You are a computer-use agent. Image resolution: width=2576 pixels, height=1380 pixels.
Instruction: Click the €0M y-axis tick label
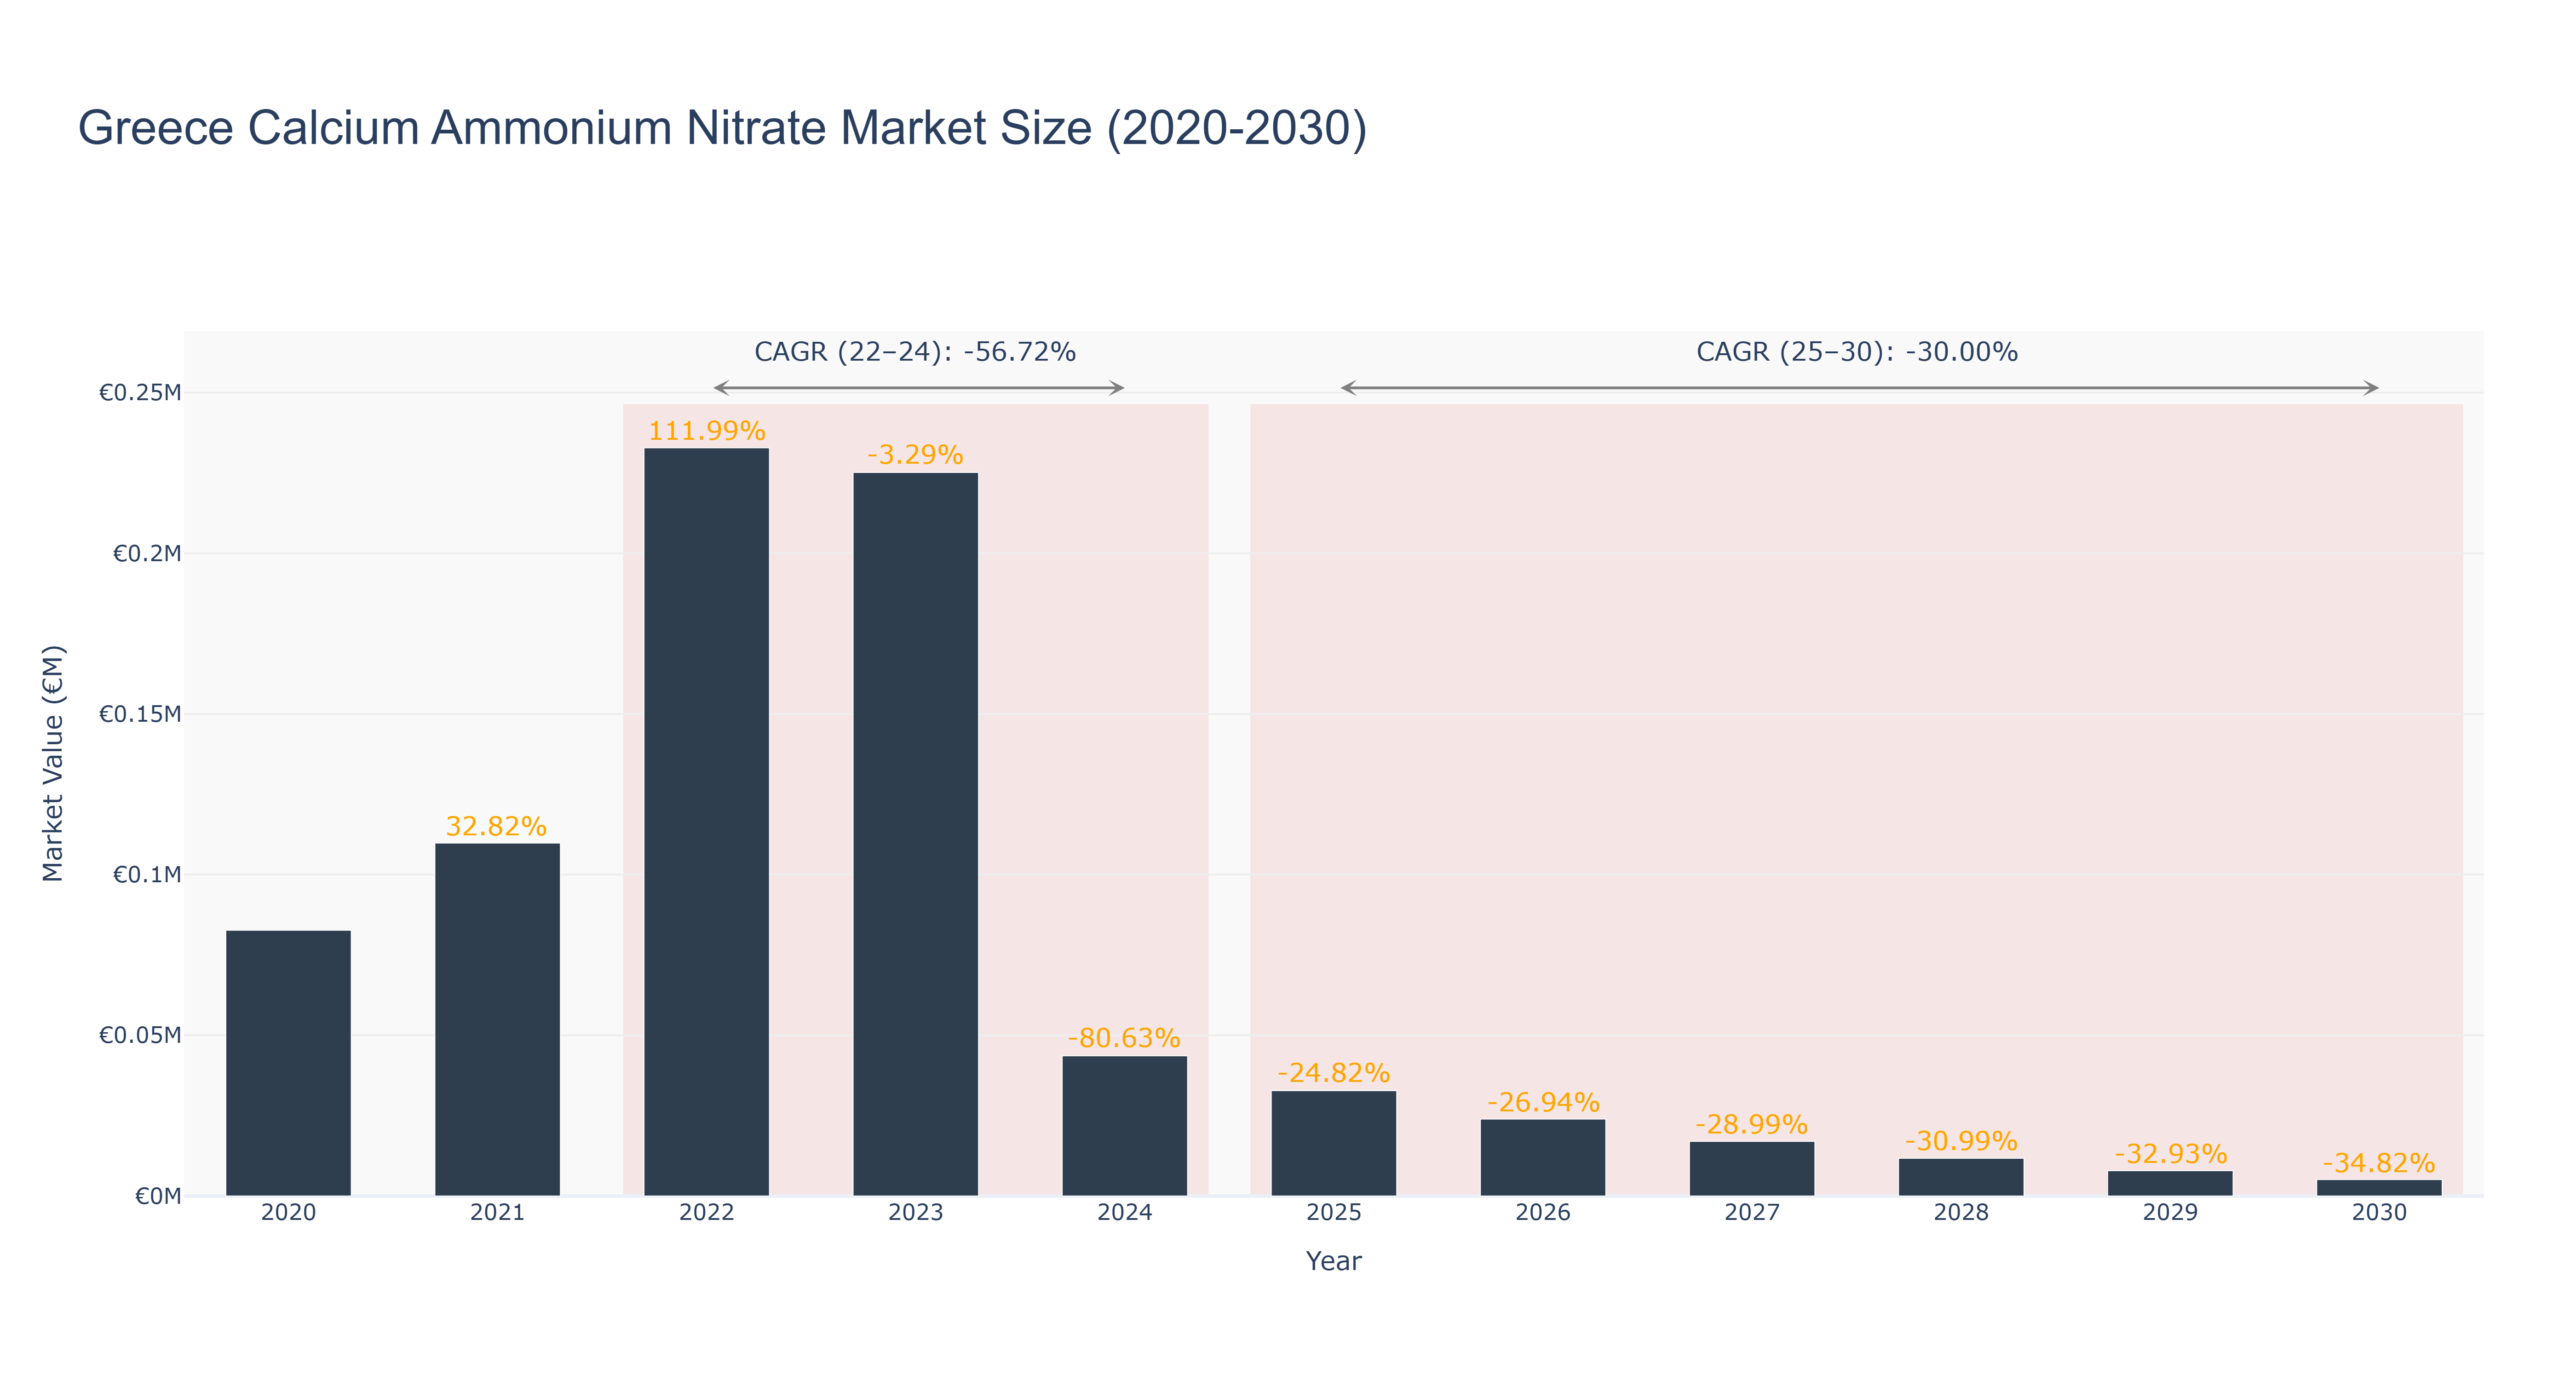click(x=158, y=1196)
